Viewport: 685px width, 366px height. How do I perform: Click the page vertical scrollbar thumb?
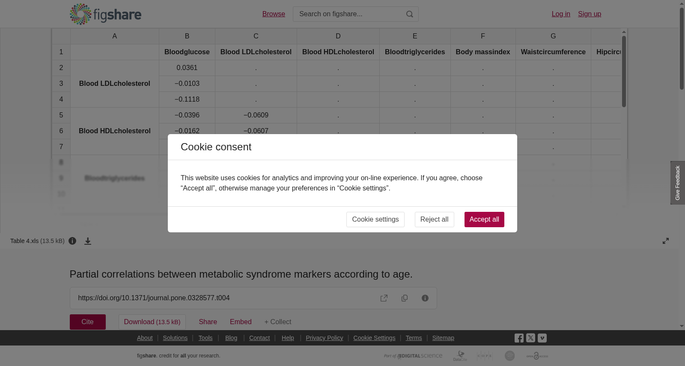tap(682, 48)
